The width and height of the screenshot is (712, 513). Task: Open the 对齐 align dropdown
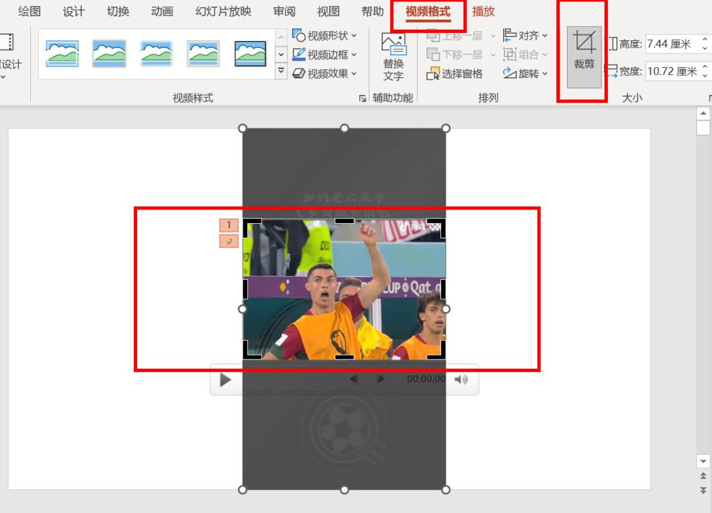click(x=525, y=36)
